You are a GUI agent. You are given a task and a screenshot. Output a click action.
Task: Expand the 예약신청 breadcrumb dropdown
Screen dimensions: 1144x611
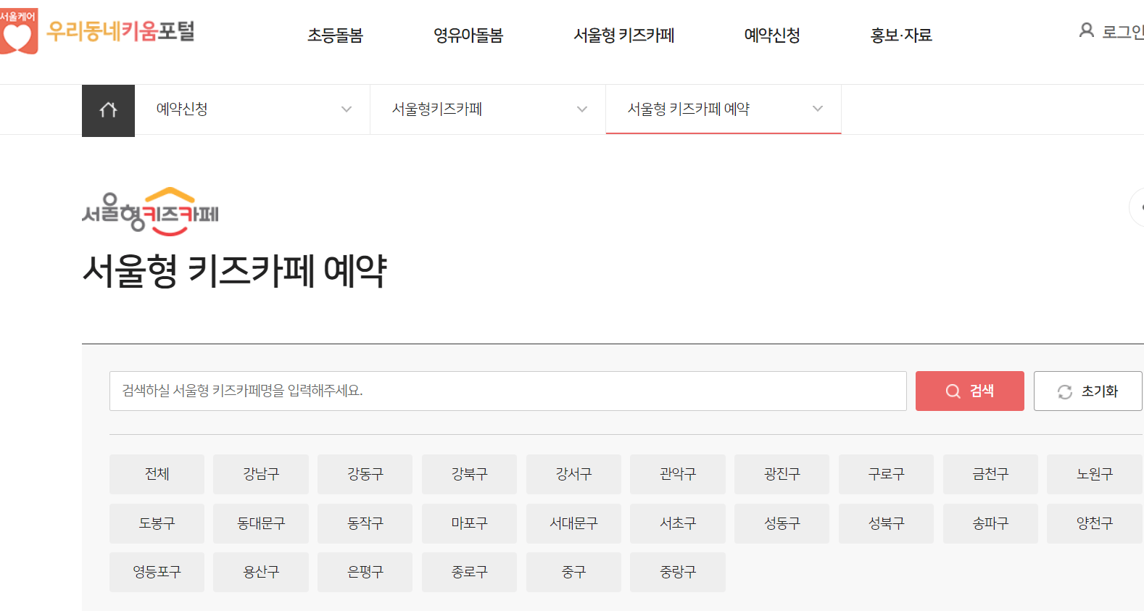tap(252, 109)
